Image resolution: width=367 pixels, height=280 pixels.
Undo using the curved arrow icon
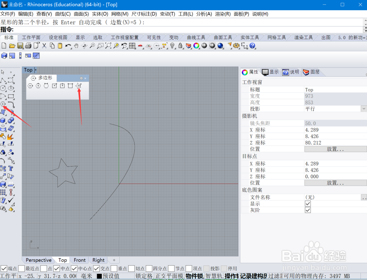(x=68, y=46)
